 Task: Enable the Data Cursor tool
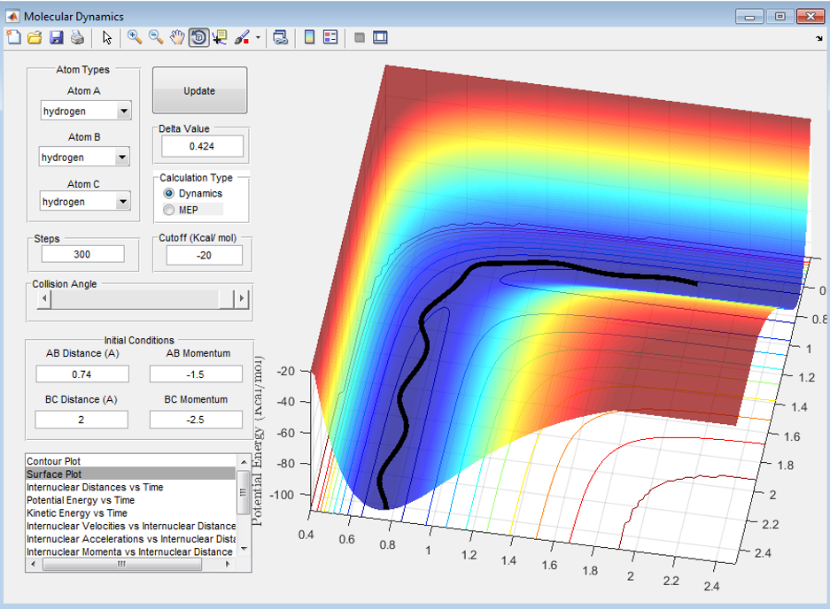click(x=220, y=37)
